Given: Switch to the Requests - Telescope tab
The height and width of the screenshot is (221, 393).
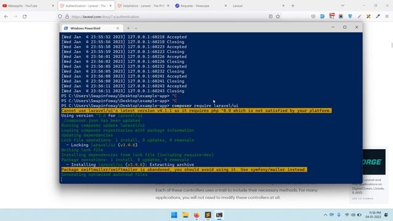Looking at the screenshot, I should 195,6.
